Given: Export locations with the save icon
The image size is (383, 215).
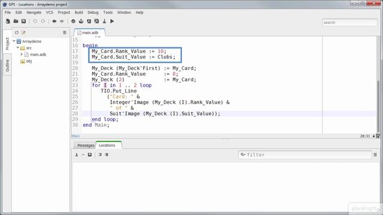Looking at the screenshot, I should [90, 155].
